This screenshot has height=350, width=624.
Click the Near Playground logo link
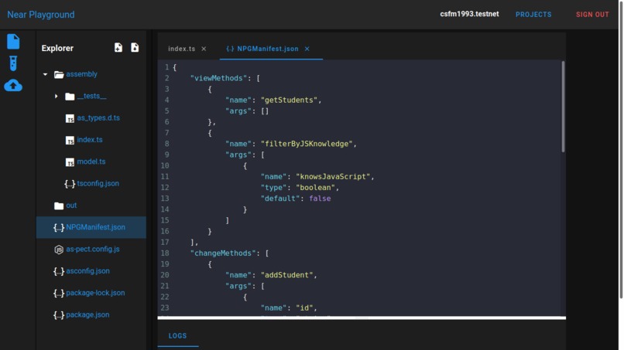(40, 15)
